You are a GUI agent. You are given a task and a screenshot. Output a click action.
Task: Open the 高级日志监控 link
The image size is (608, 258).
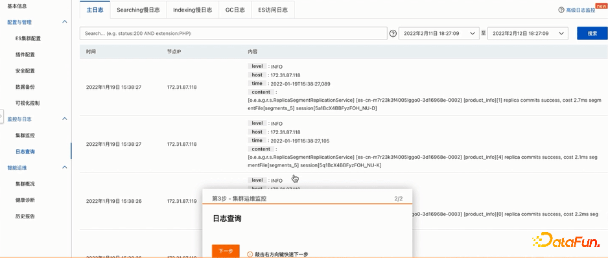point(581,10)
